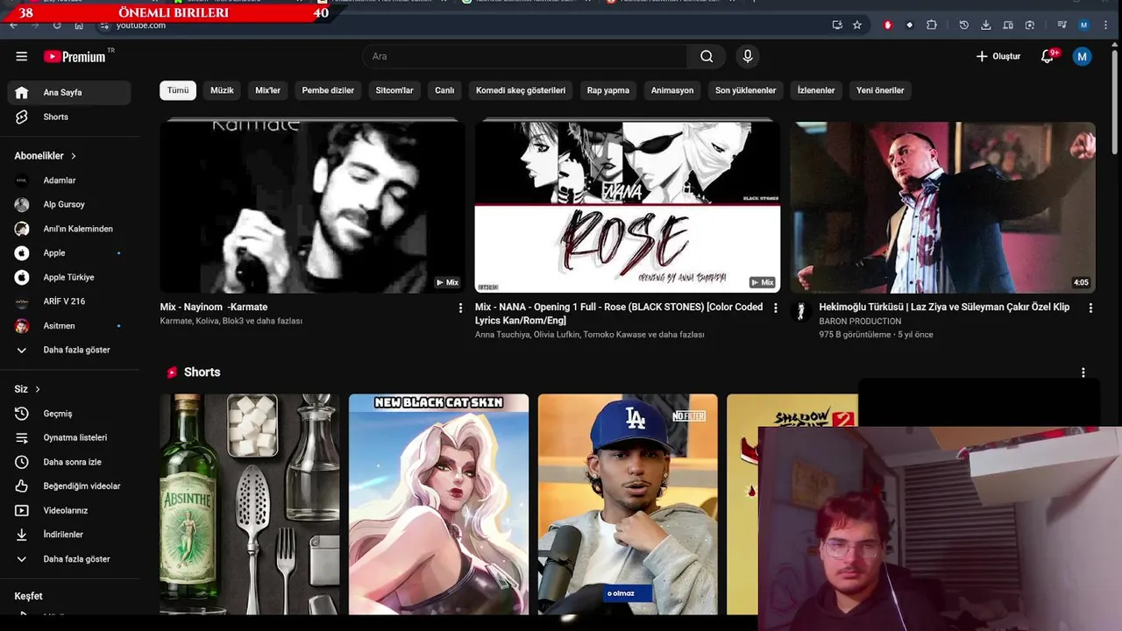Select the Sitcom'lar chip

[x=394, y=90]
